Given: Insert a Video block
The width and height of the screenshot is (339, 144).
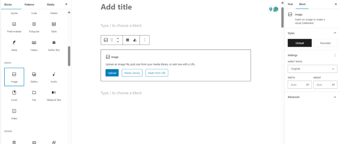Looking at the screenshot, I should 14,114.
